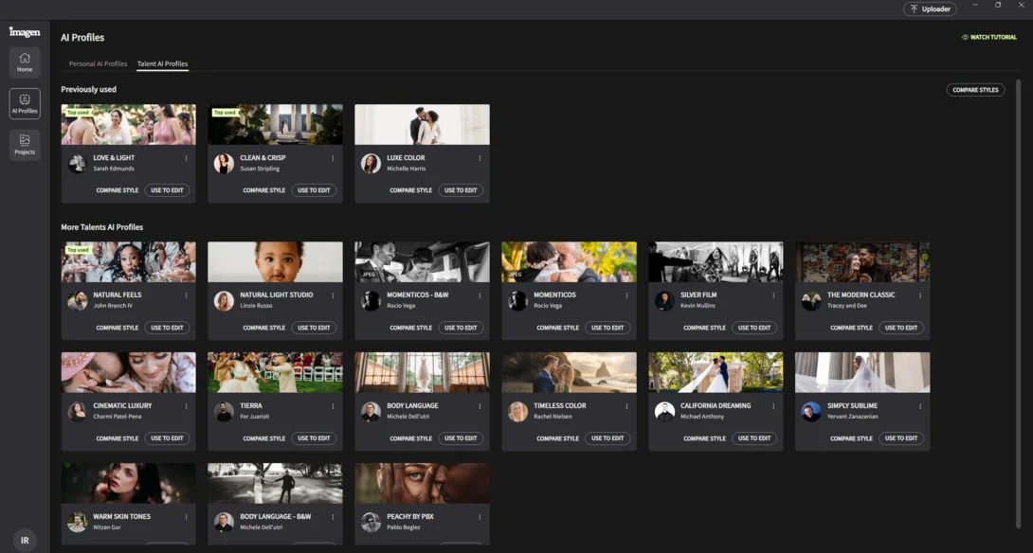
Task: Open the Natural Light Studio baby thumbnail
Action: click(x=276, y=262)
